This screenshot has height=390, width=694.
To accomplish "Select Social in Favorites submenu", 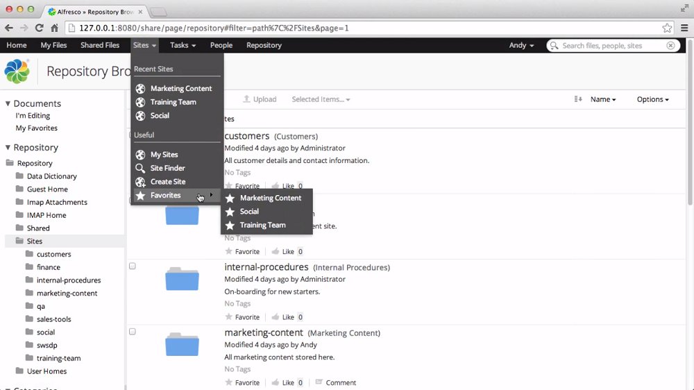I will point(249,212).
